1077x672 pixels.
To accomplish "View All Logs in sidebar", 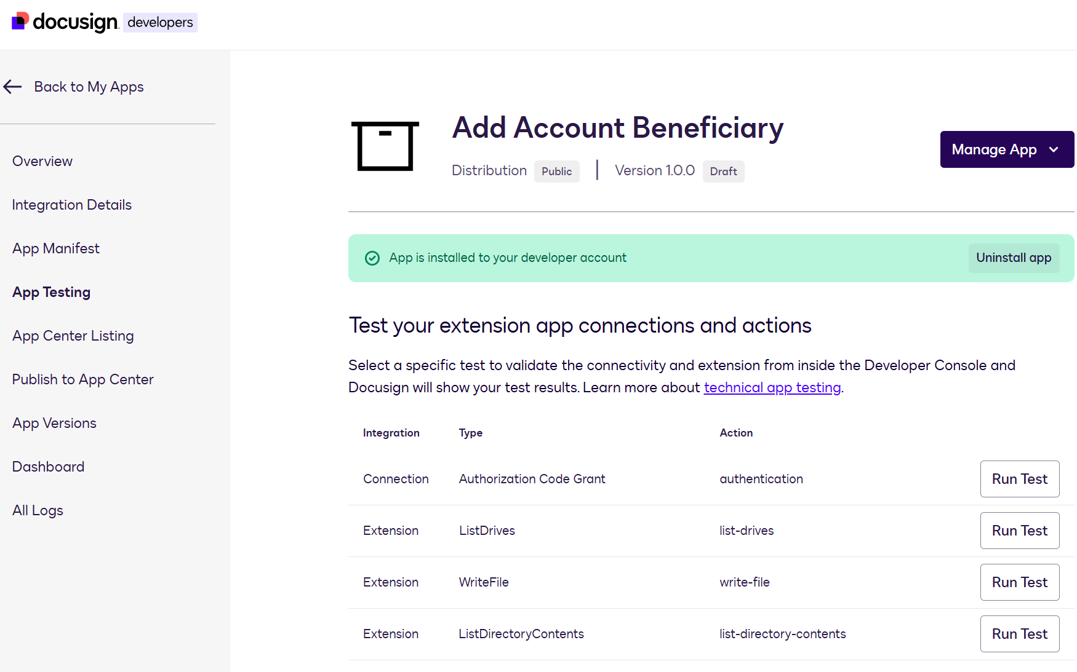I will [x=38, y=510].
